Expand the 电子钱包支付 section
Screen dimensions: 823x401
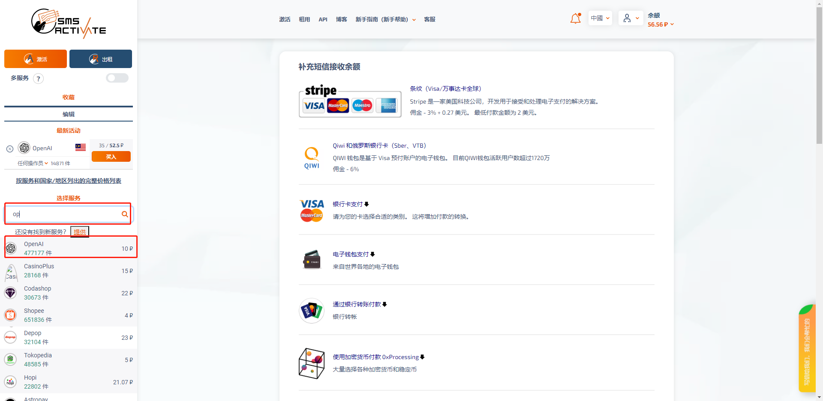(354, 254)
